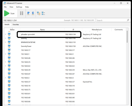
Task: Expand the serenity device row
Action: point(6,38)
